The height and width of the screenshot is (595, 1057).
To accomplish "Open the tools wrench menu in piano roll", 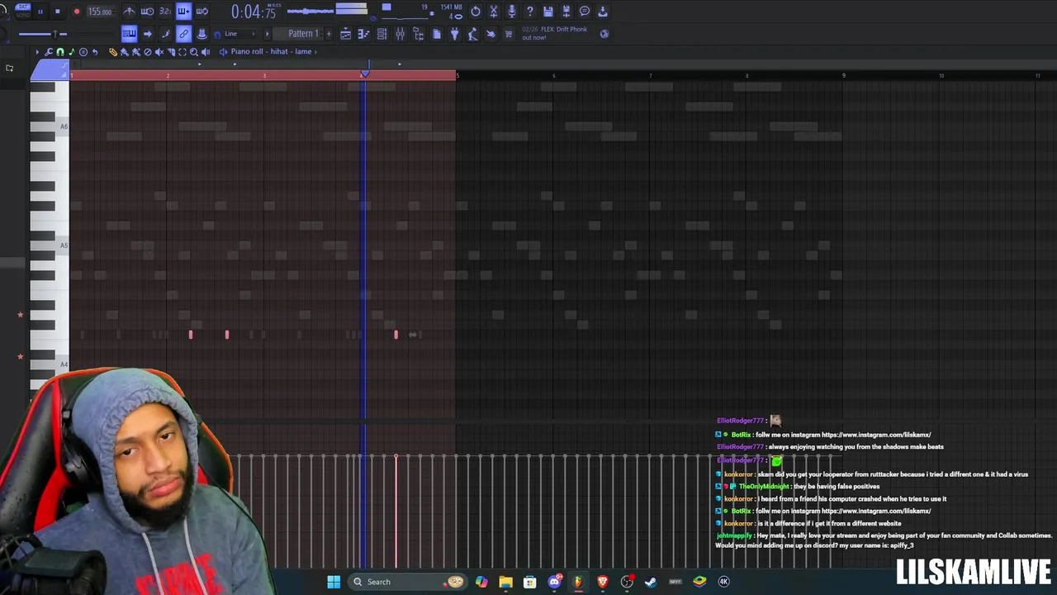I will [49, 52].
